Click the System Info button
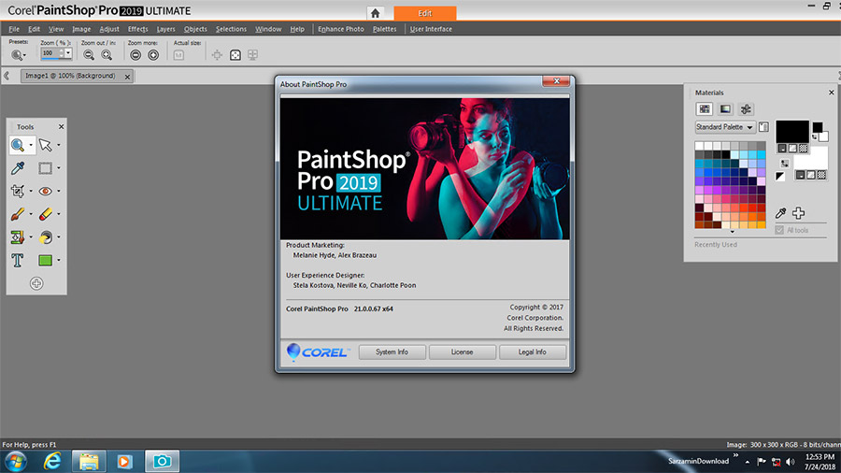This screenshot has width=841, height=473. tap(392, 351)
